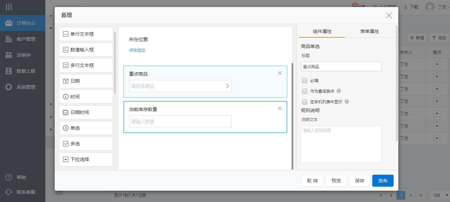The image size is (450, 202).
Task: Open the 系统管理 gear icon
Action: 9,87
